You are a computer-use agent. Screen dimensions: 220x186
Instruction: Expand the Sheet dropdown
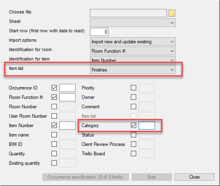pos(133,23)
